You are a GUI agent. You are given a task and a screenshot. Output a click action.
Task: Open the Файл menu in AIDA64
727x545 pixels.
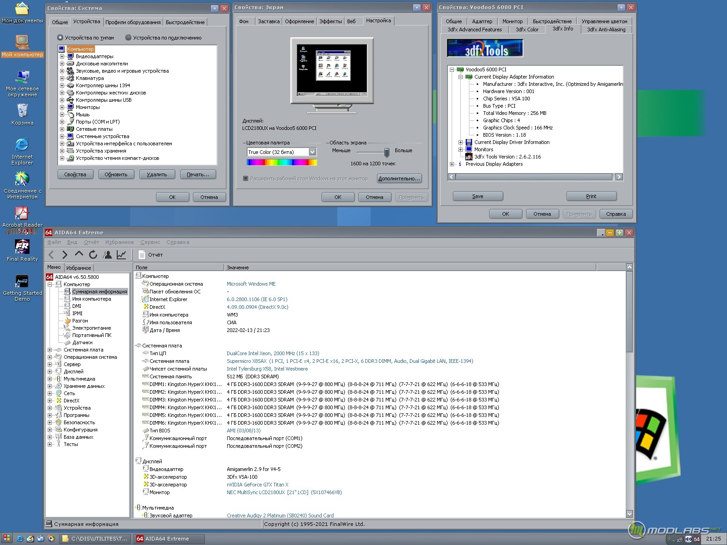[54, 242]
